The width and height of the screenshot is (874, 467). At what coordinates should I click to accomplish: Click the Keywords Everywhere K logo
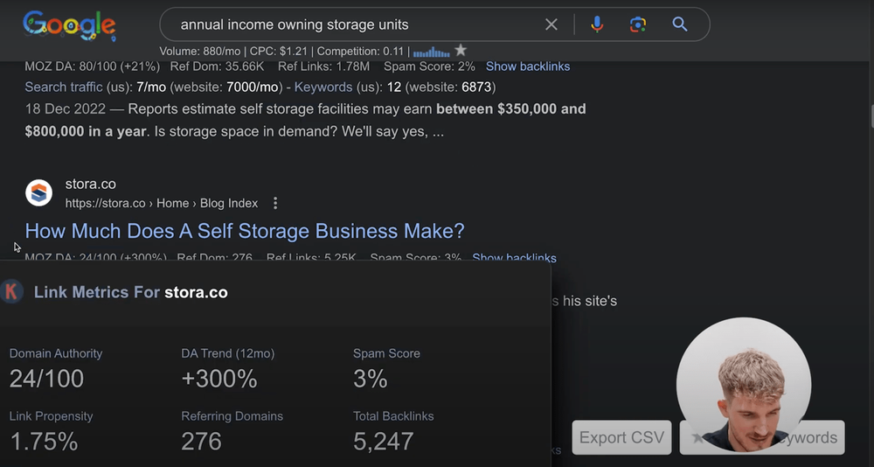11,292
